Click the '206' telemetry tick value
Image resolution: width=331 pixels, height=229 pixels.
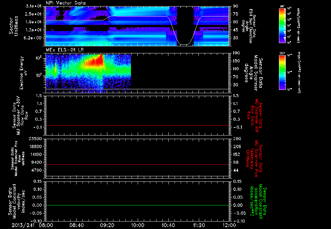pyautogui.click(x=236, y=147)
